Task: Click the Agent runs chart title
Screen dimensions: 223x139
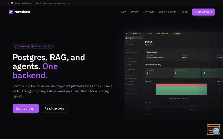Action: [148, 81]
